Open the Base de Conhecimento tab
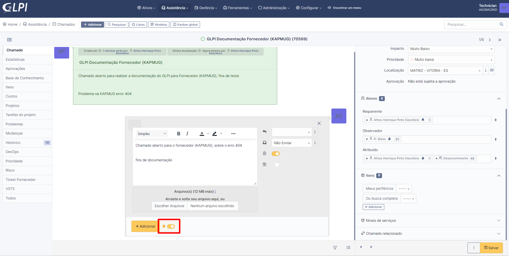This screenshot has height=256, width=509. pos(27,78)
